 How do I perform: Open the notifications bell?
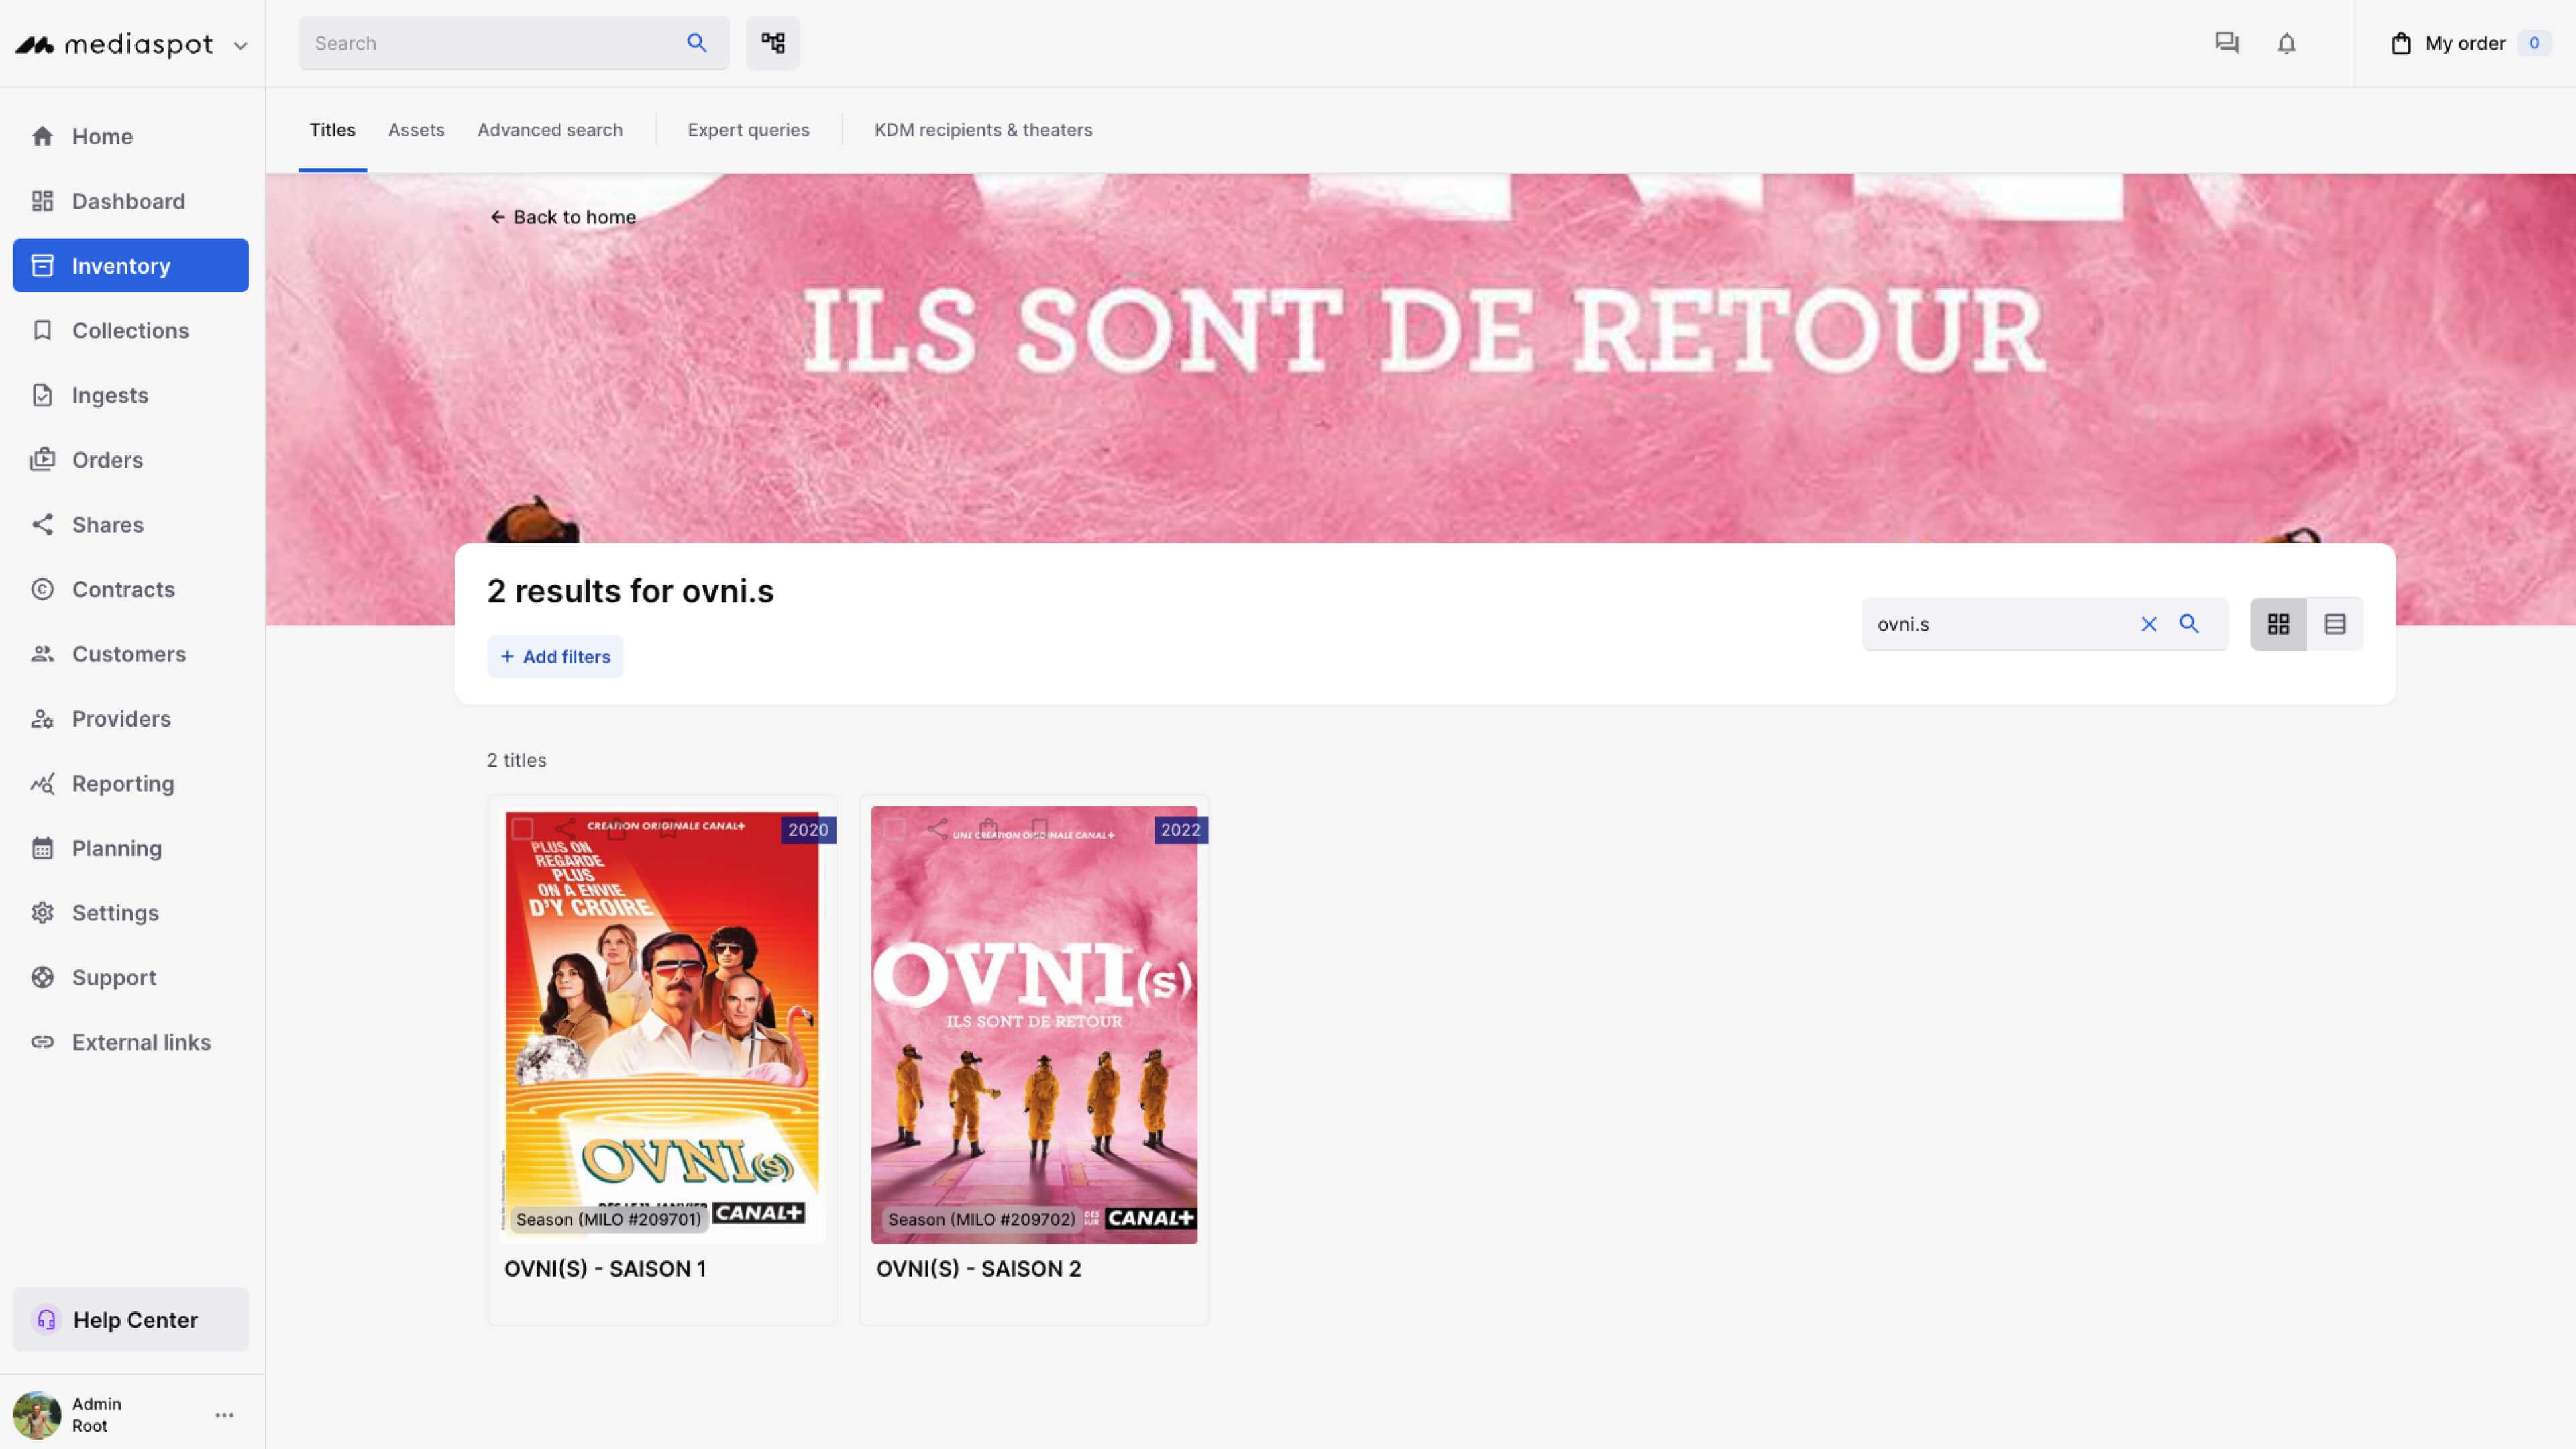coord(2287,43)
